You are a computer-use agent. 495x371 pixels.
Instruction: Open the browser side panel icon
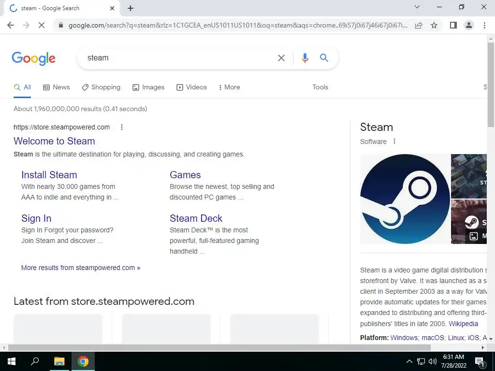tap(453, 25)
